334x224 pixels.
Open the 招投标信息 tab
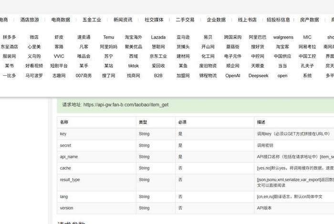(x=278, y=20)
